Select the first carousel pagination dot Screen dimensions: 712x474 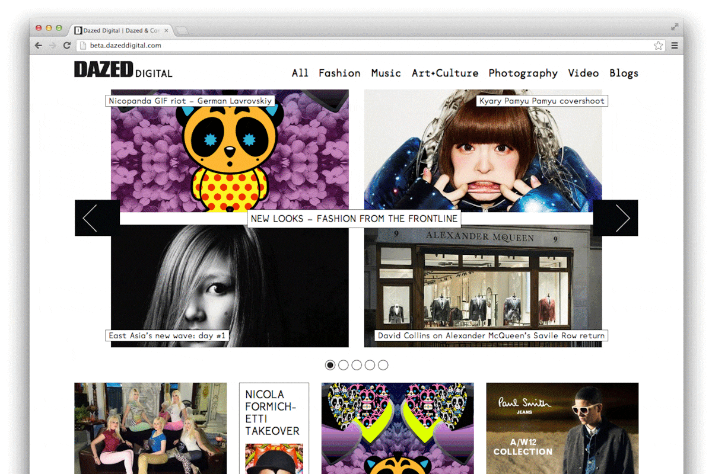click(330, 365)
